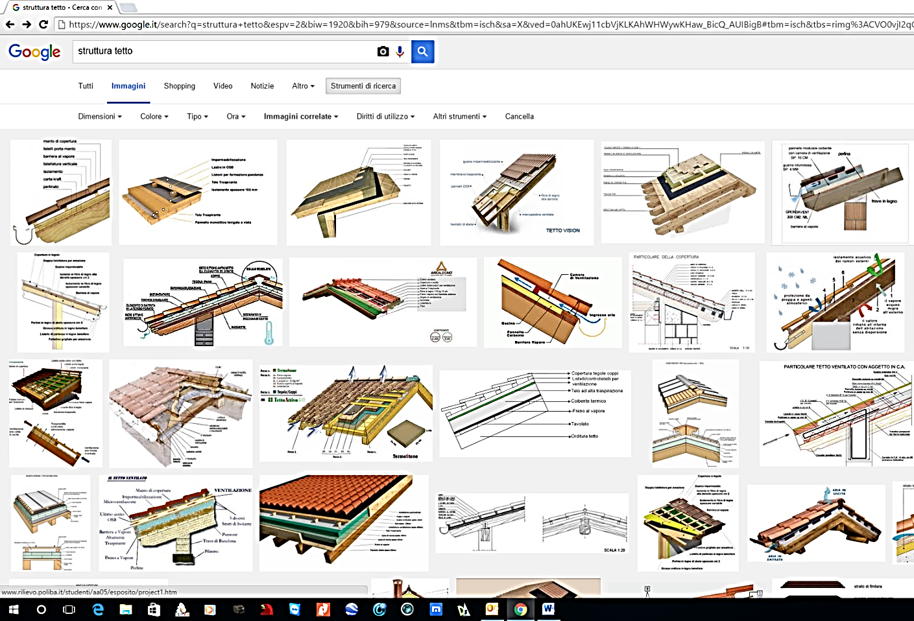Screen dimensions: 914x621
Task: Open the roof image labeled 'manto di copertura'
Action: [x=61, y=193]
